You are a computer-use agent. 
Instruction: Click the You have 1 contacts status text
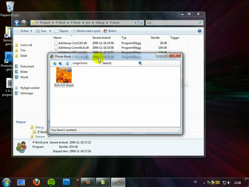64,130
